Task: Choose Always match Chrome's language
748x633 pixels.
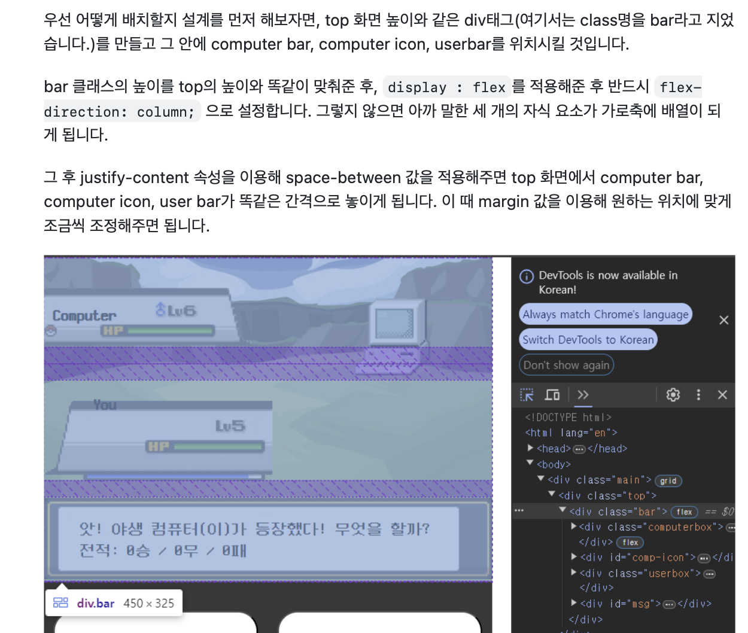Action: pyautogui.click(x=606, y=314)
